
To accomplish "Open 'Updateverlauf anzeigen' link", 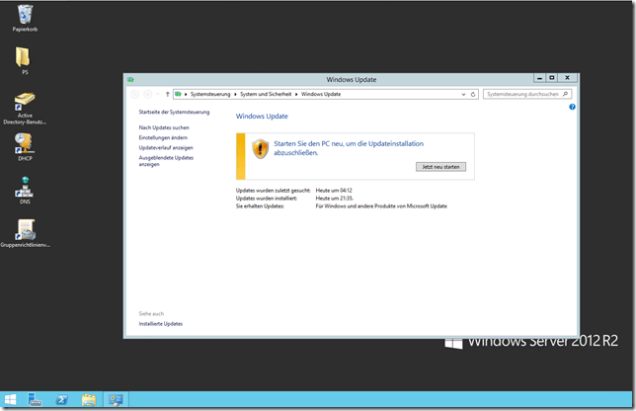I will (166, 147).
